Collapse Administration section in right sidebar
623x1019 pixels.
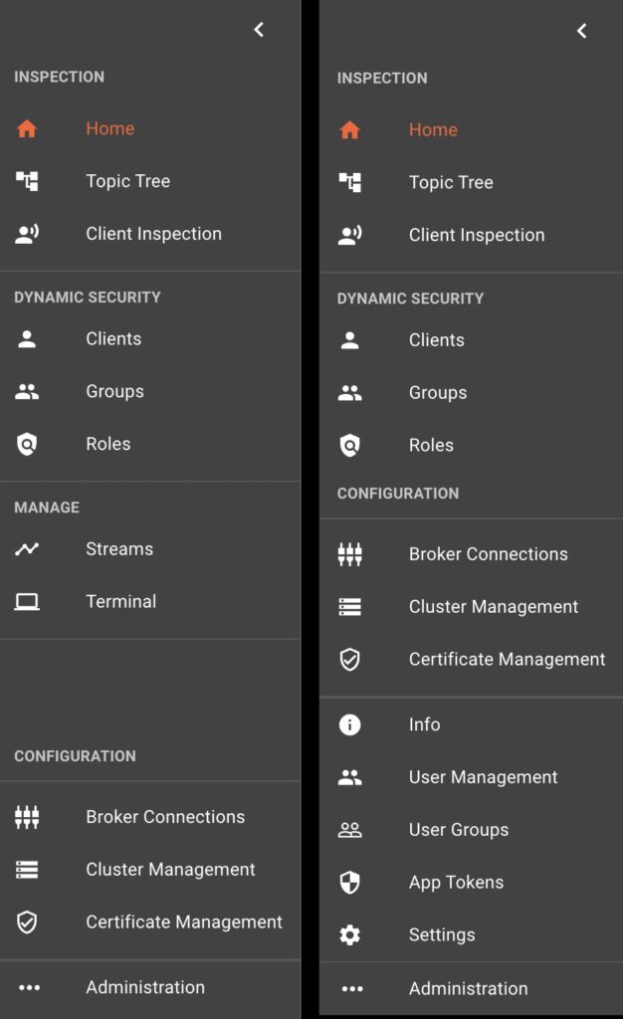coord(468,988)
